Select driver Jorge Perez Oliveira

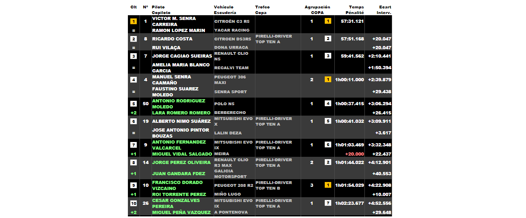click(181, 162)
